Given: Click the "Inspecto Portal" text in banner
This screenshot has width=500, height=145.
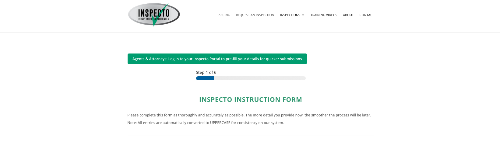Looking at the screenshot, I should point(207,59).
